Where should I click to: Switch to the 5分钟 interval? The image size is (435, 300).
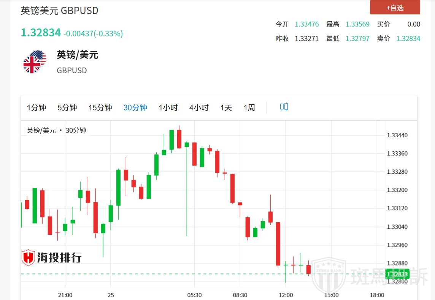(67, 108)
